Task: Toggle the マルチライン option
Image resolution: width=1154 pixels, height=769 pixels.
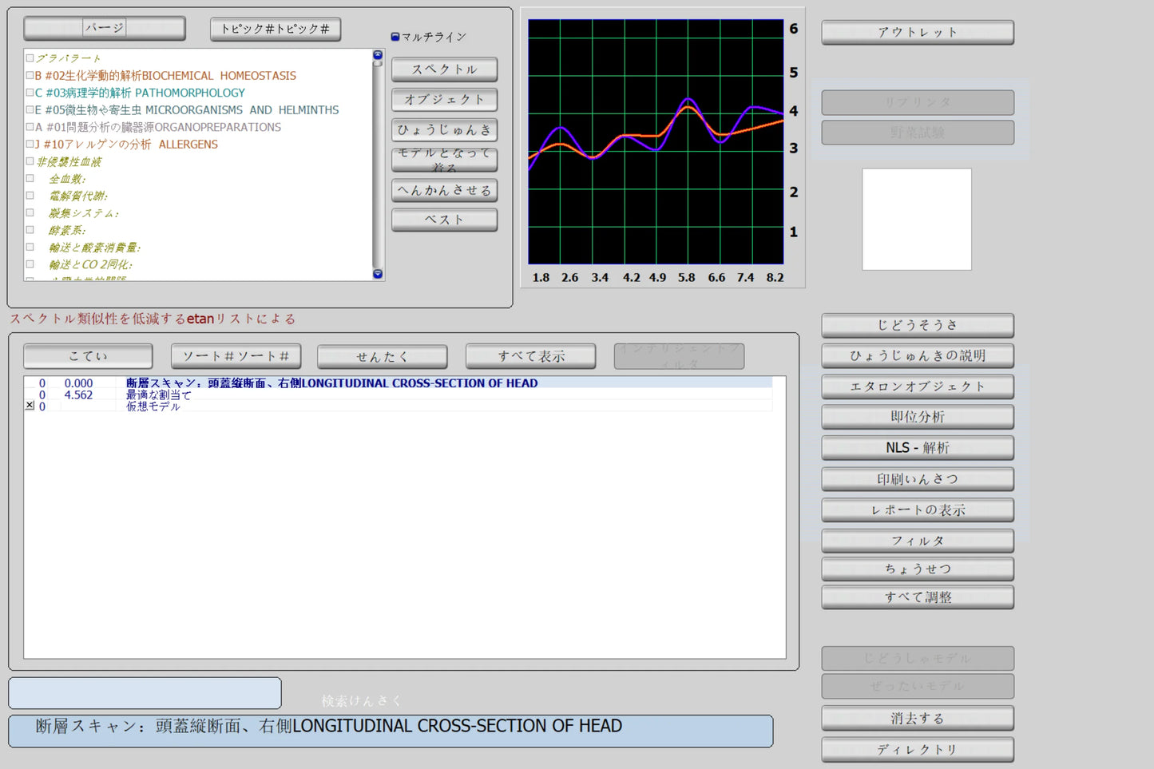Action: coord(395,37)
